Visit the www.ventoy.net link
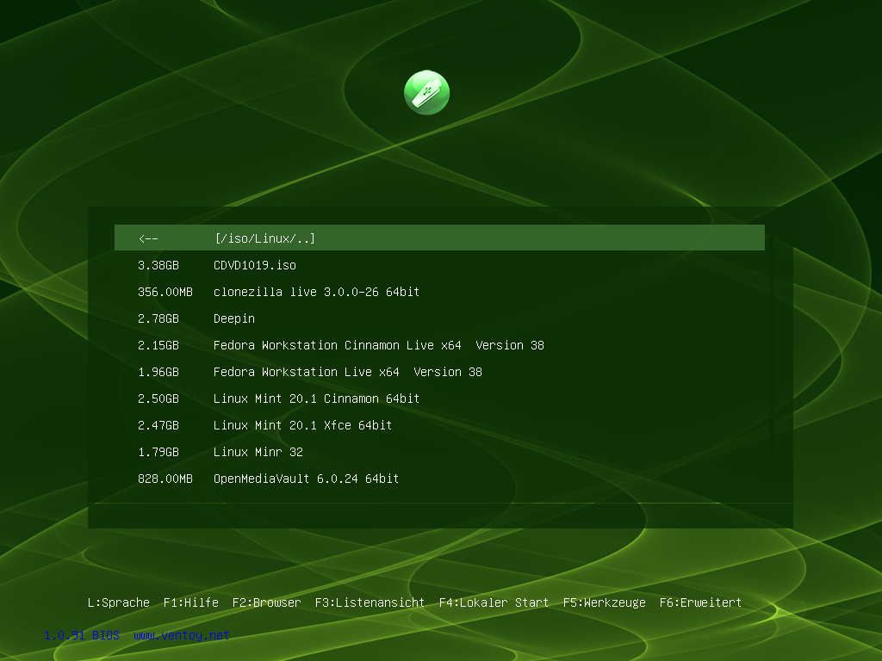The height and width of the screenshot is (661, 882). pos(181,635)
